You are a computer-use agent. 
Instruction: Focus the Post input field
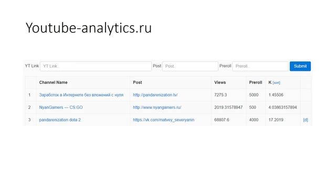pyautogui.click(x=190, y=66)
